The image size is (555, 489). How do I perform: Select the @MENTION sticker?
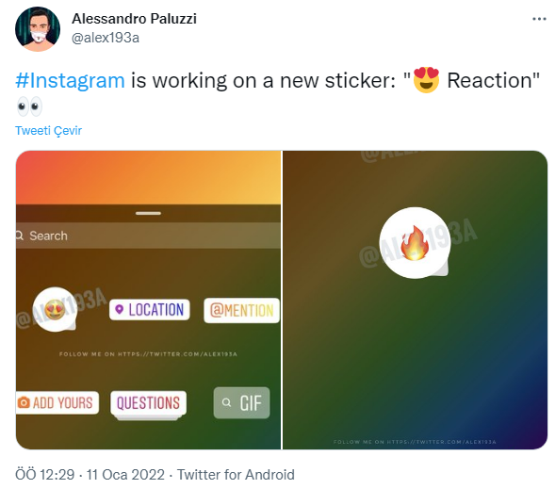[242, 311]
